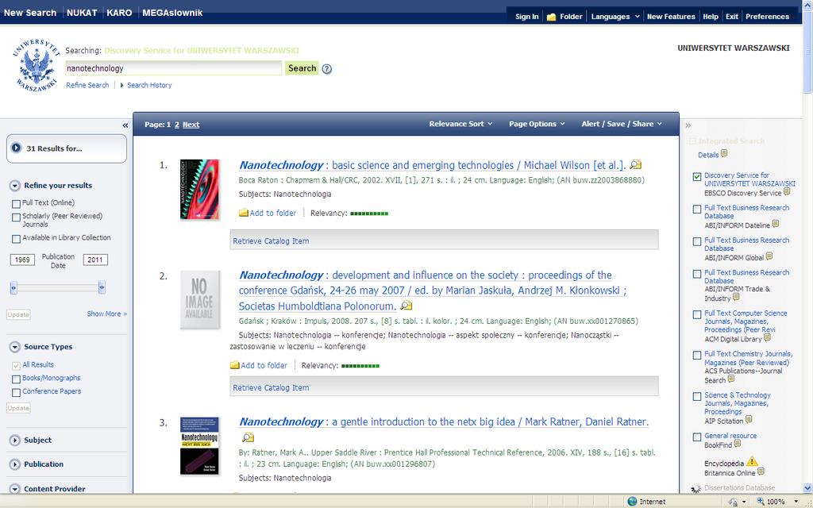Viewport: 813px width, 508px height.
Task: Click info icon next to ACM Digital Library
Action: pos(767,338)
